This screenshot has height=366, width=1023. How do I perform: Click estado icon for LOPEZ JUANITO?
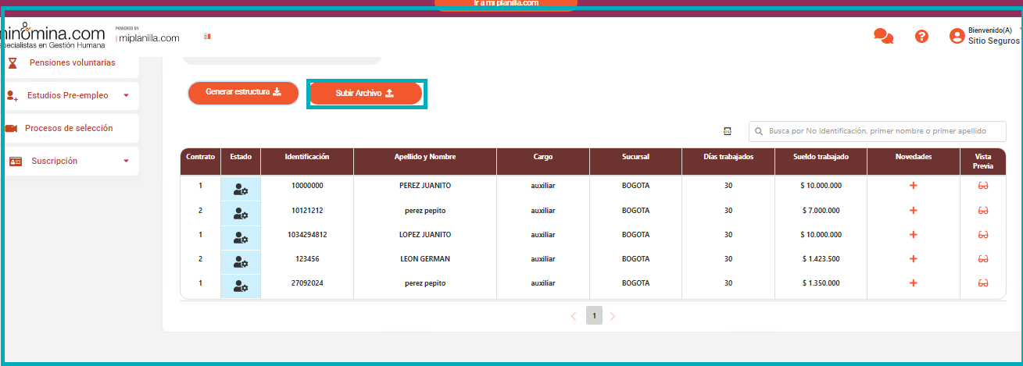click(241, 235)
